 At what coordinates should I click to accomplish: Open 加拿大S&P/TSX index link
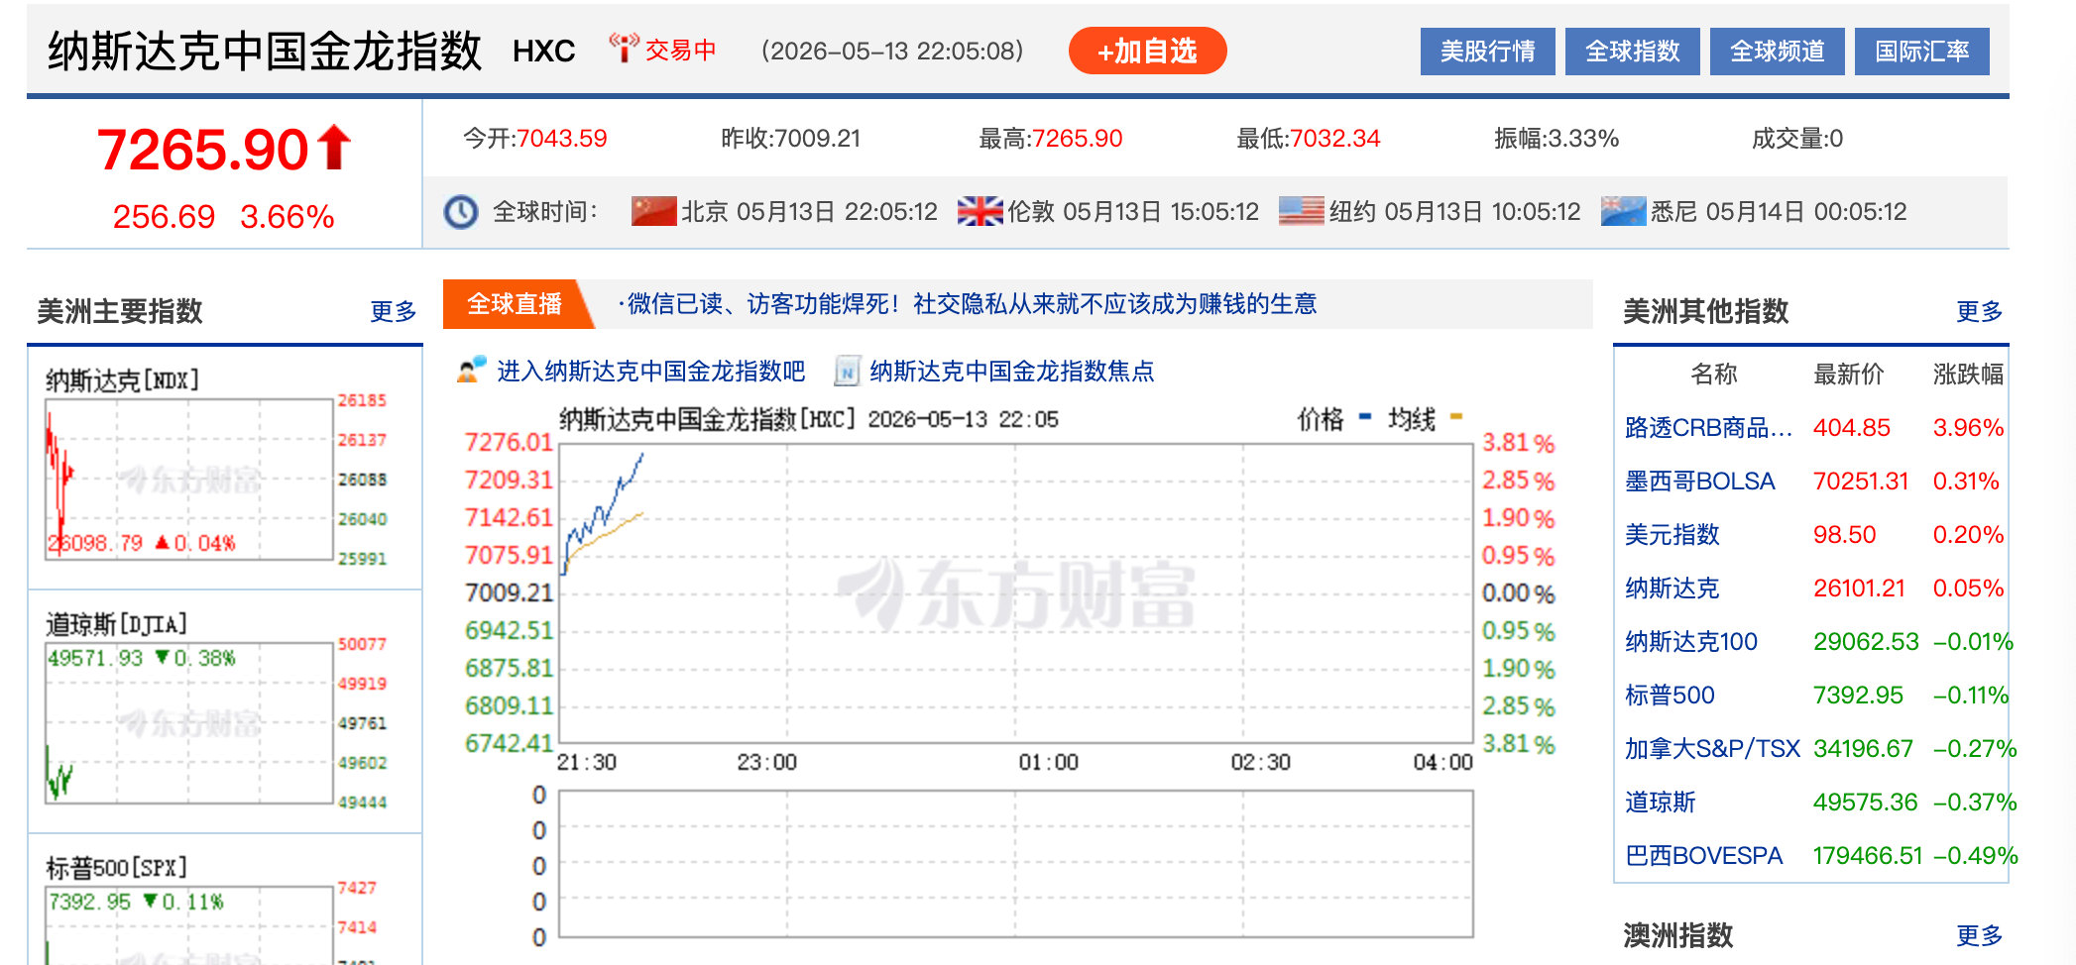click(1712, 749)
